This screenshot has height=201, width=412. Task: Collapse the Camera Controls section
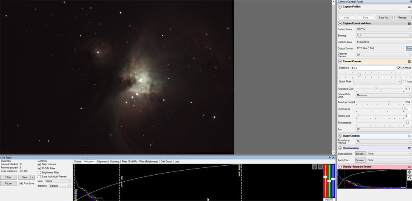click(x=340, y=62)
